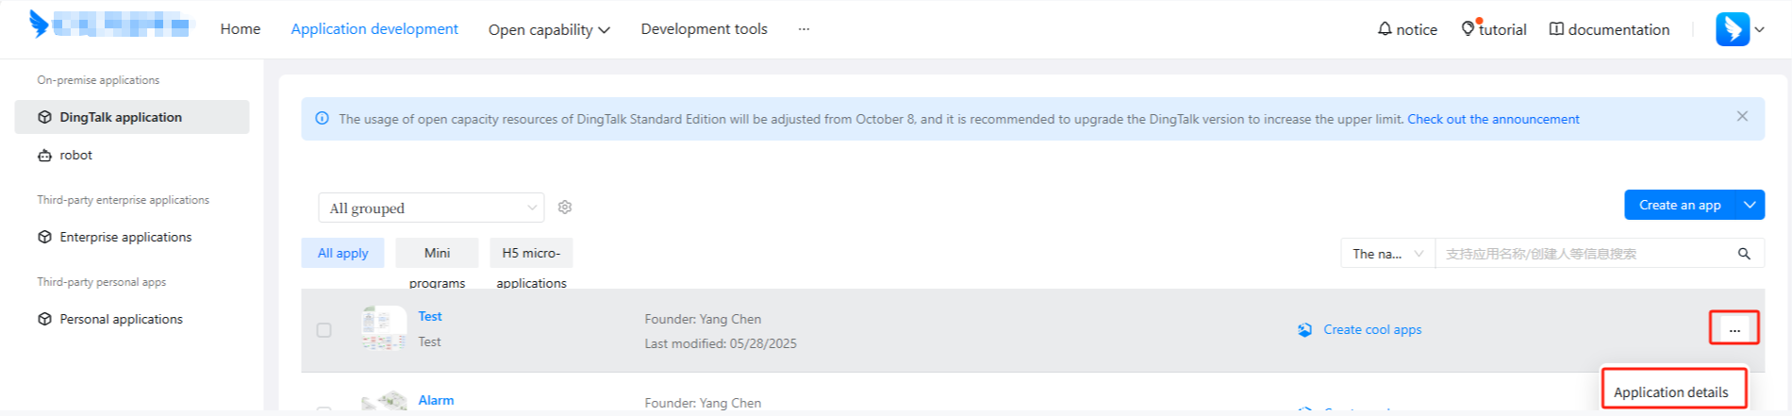Screen dimensions: 1792x416
Task: Dismiss the announcement banner
Action: coord(1742,116)
